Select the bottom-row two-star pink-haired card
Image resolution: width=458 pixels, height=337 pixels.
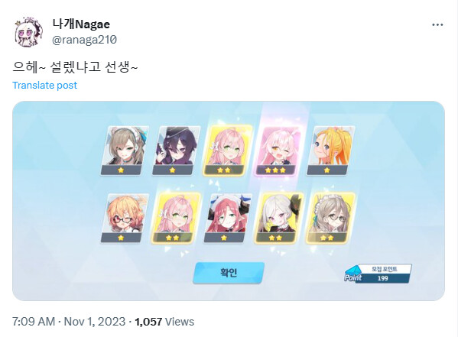pyautogui.click(x=176, y=218)
